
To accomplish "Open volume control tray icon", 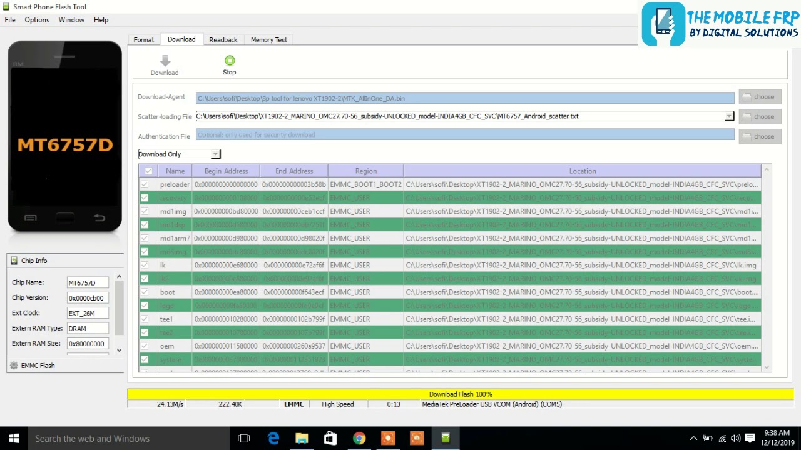I will click(736, 439).
